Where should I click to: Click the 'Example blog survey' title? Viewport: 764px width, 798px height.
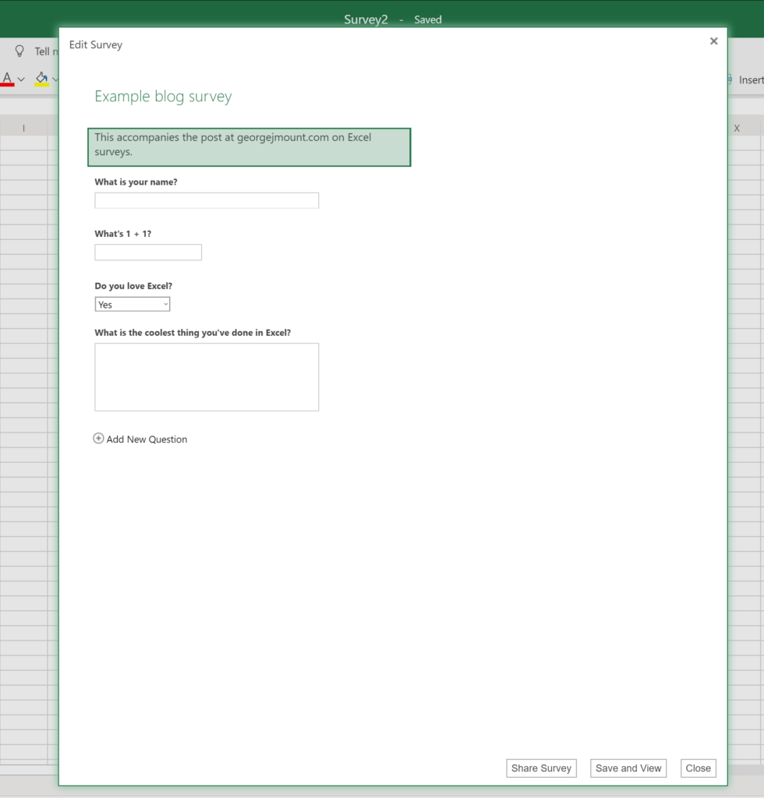pos(164,97)
